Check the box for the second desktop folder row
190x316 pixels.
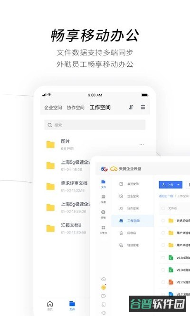[x=163, y=233]
